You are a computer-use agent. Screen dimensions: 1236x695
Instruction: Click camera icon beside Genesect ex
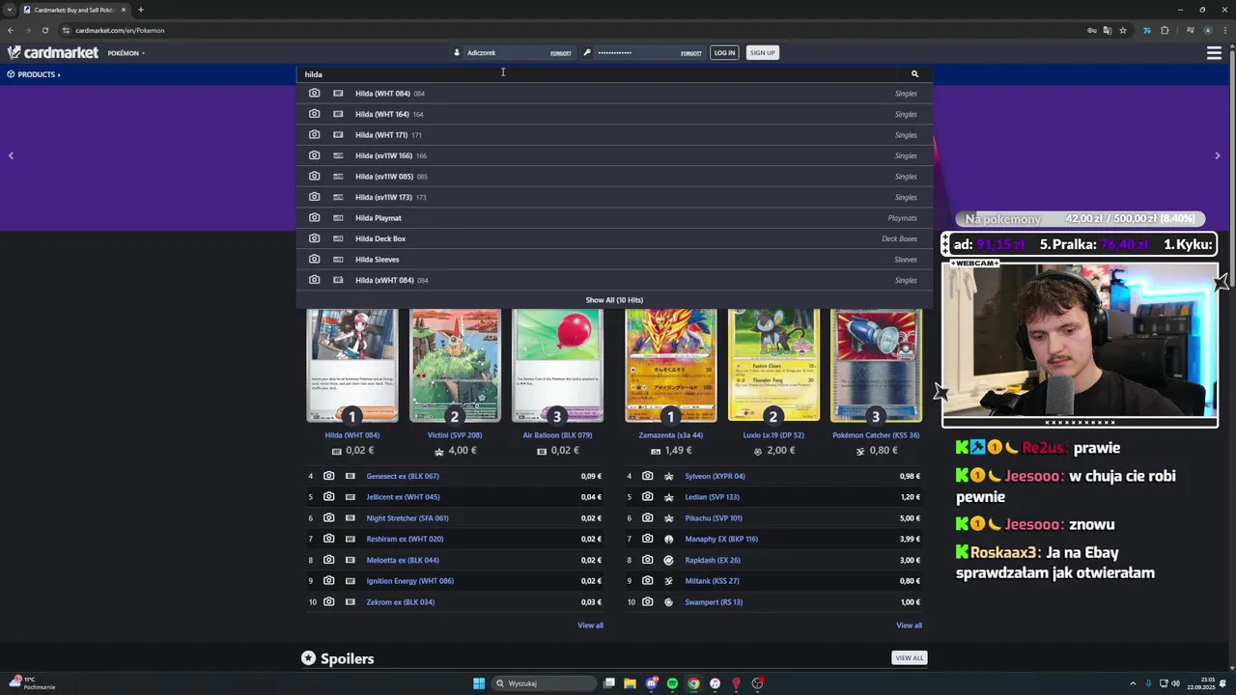point(328,476)
